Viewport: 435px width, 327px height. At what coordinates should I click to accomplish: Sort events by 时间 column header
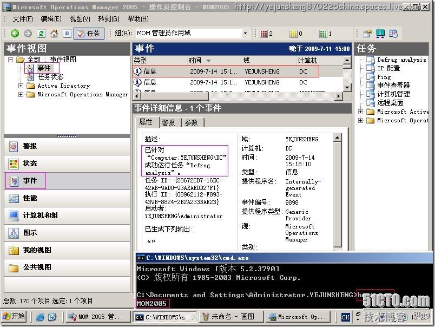(214, 61)
